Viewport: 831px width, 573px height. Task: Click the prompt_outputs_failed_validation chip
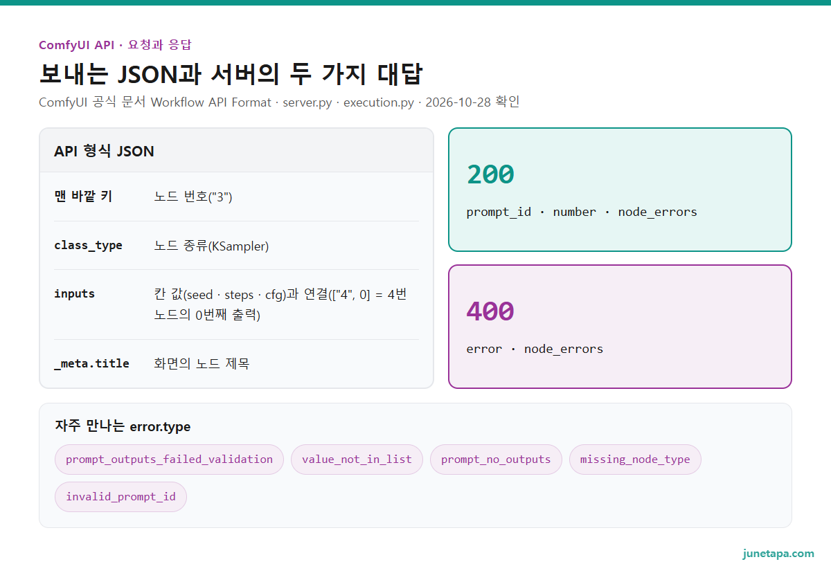coord(169,460)
